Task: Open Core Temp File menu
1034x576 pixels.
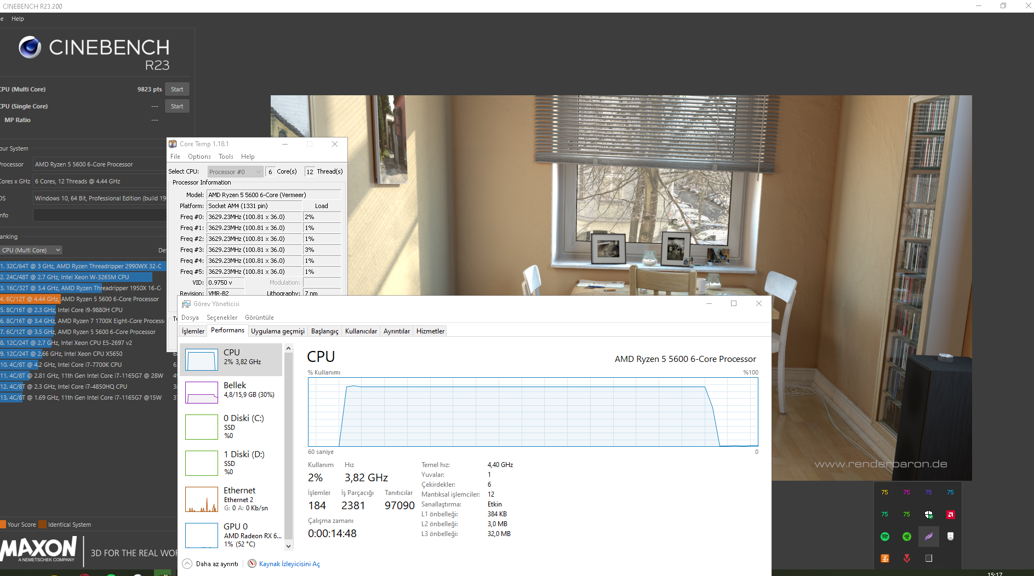Action: [175, 157]
